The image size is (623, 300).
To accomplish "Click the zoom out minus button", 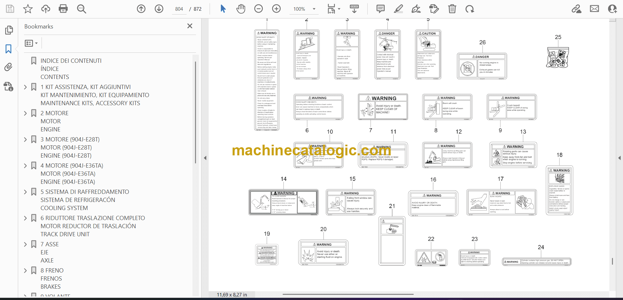I will 259,9.
